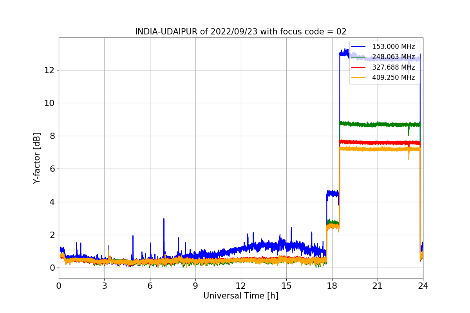
Task: Click the red plateau near 7.6 dB
Action: pyautogui.click(x=380, y=142)
